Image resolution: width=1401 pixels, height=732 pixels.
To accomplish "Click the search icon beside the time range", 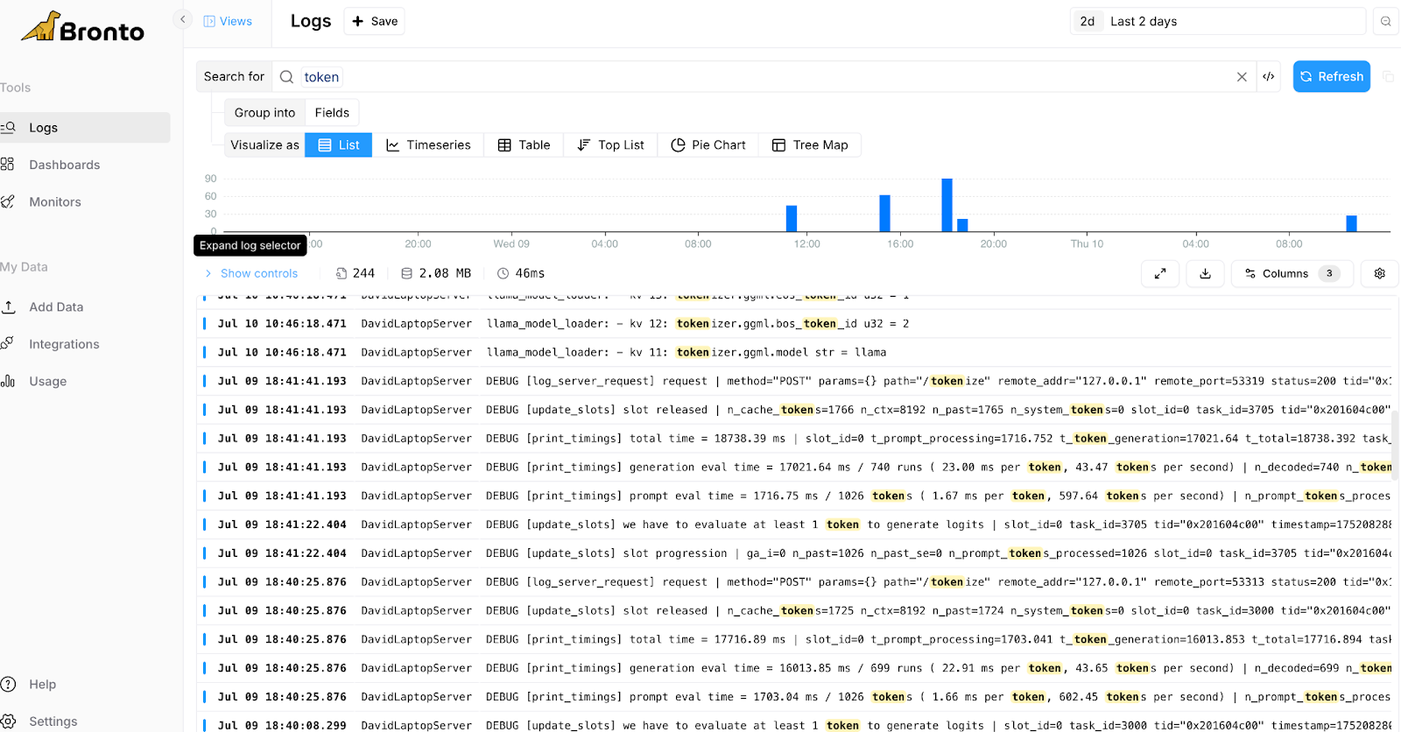I will click(x=1385, y=21).
